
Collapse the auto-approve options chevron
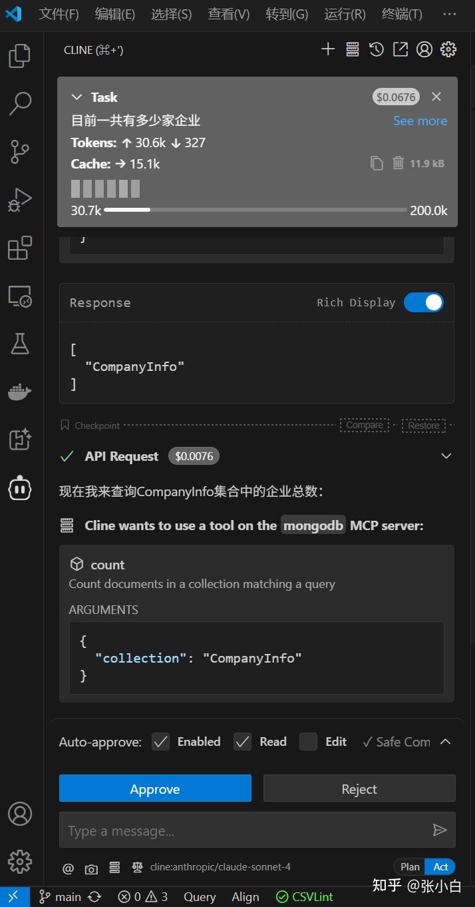[x=446, y=742]
